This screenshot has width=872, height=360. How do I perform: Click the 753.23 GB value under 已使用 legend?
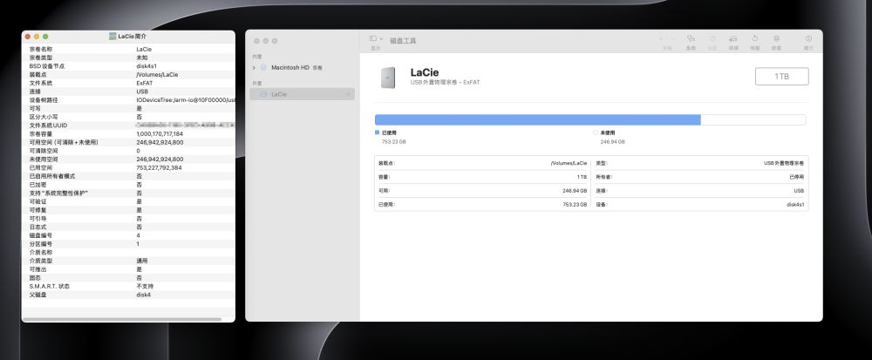pyautogui.click(x=394, y=142)
